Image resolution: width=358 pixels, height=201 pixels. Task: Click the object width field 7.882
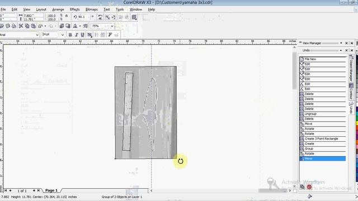click(x=33, y=16)
